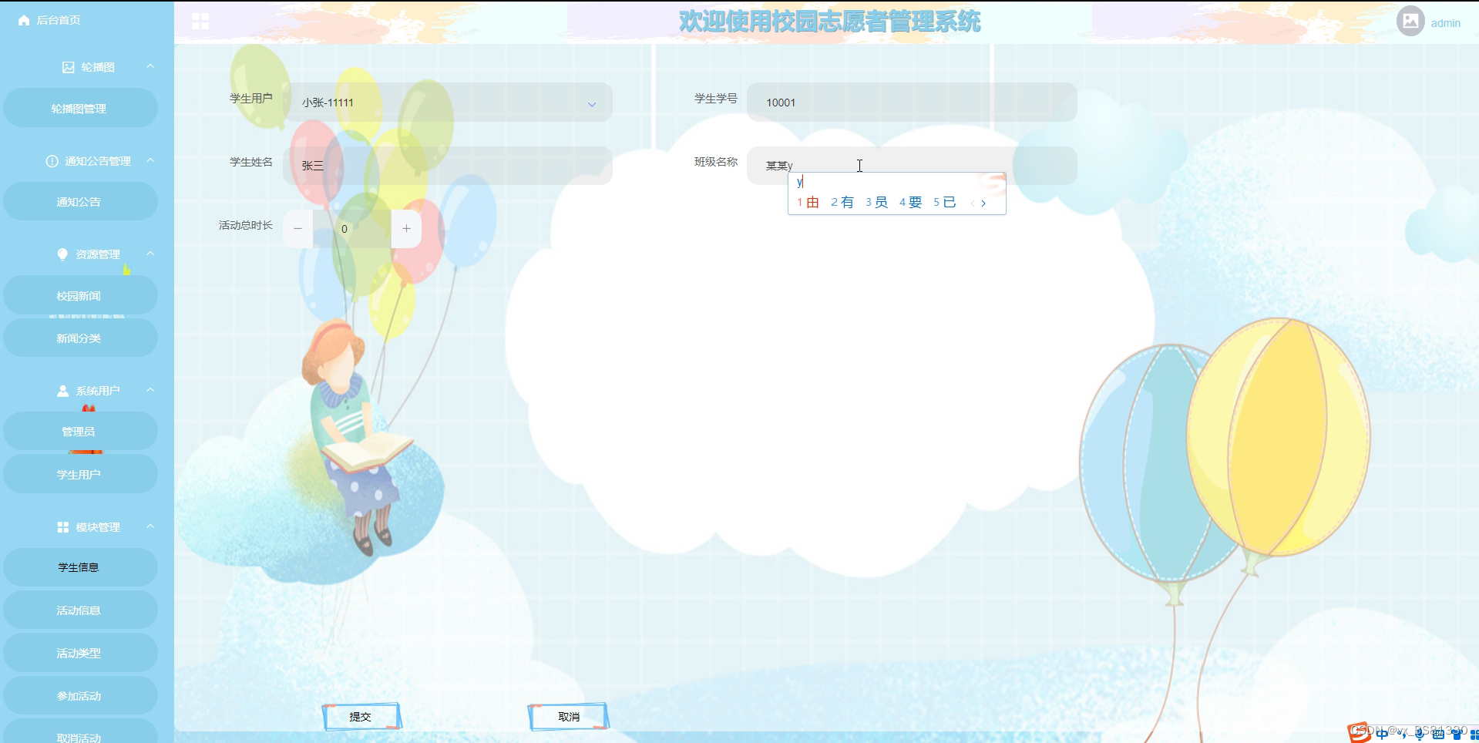Open 校园新闻 menu item
This screenshot has height=743, width=1479.
[80, 295]
